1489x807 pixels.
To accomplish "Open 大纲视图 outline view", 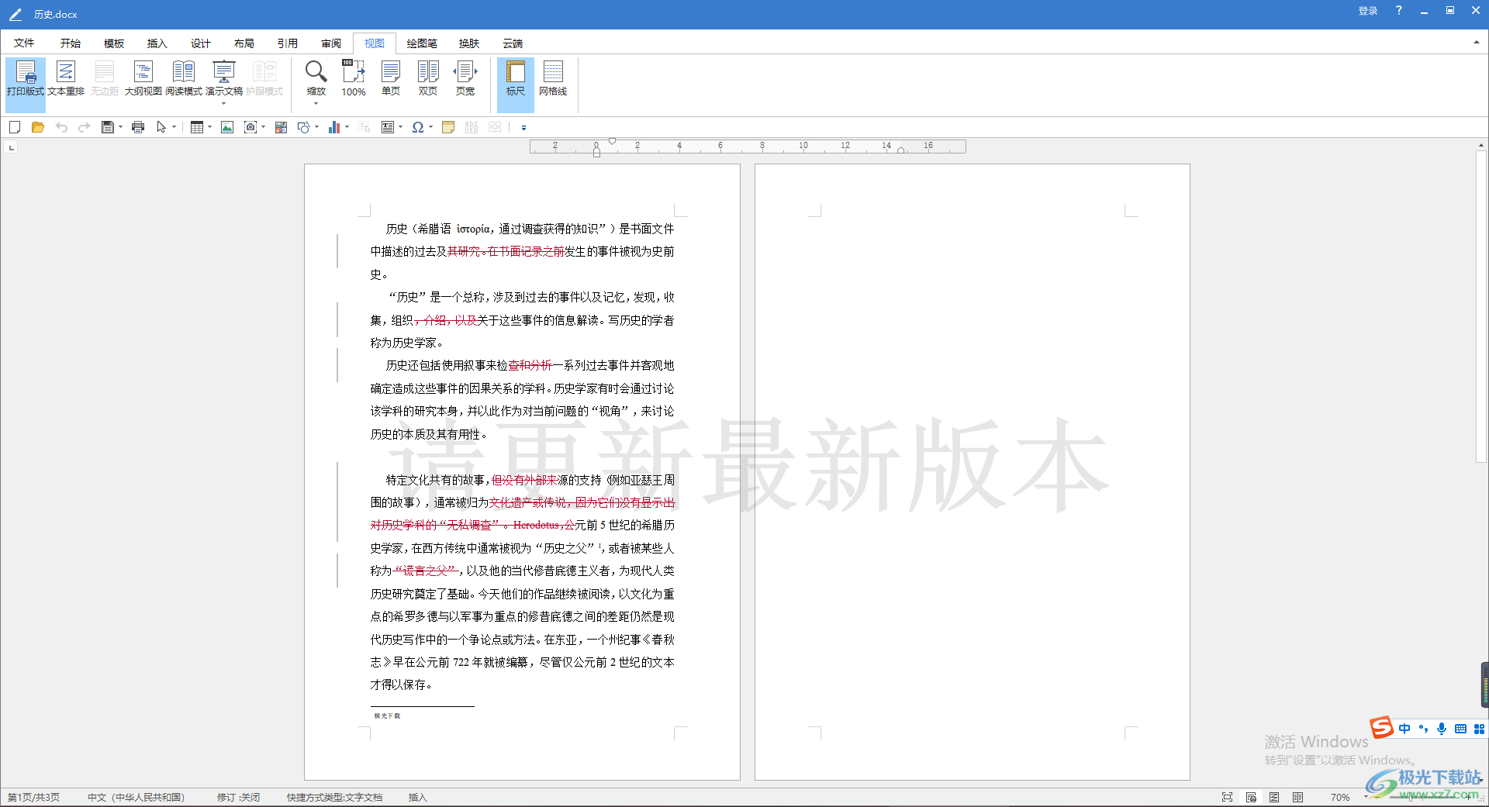I will tap(143, 78).
